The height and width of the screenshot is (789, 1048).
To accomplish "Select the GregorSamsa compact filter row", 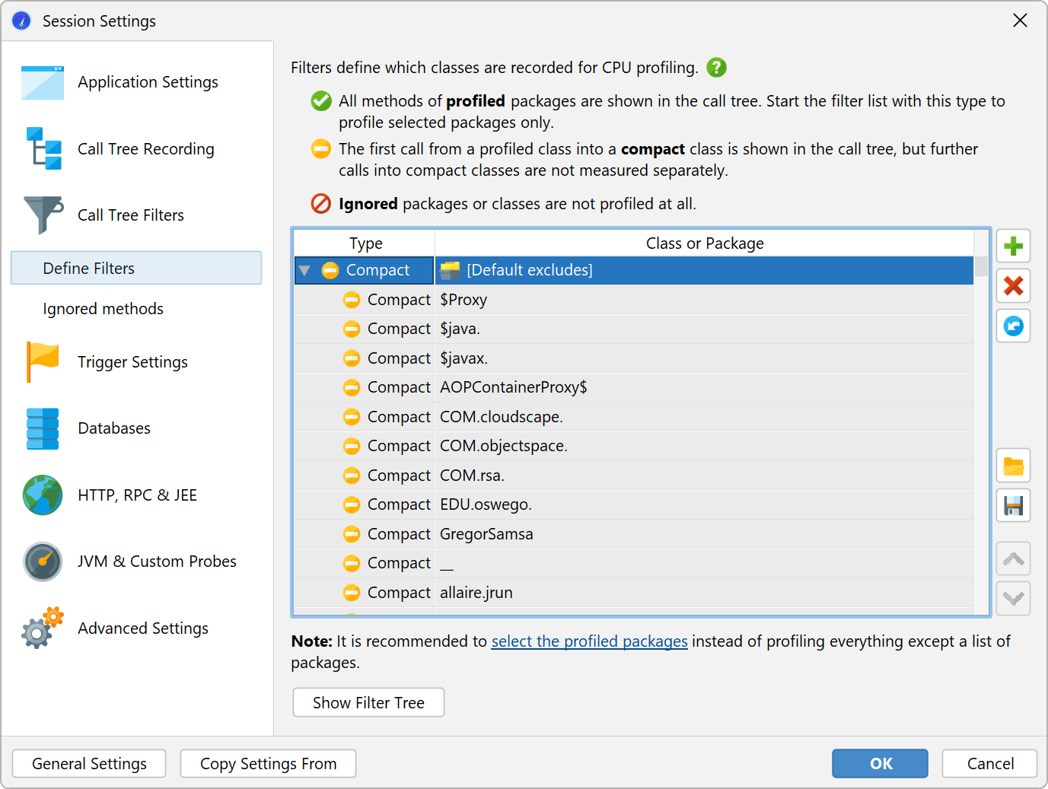I will [486, 534].
